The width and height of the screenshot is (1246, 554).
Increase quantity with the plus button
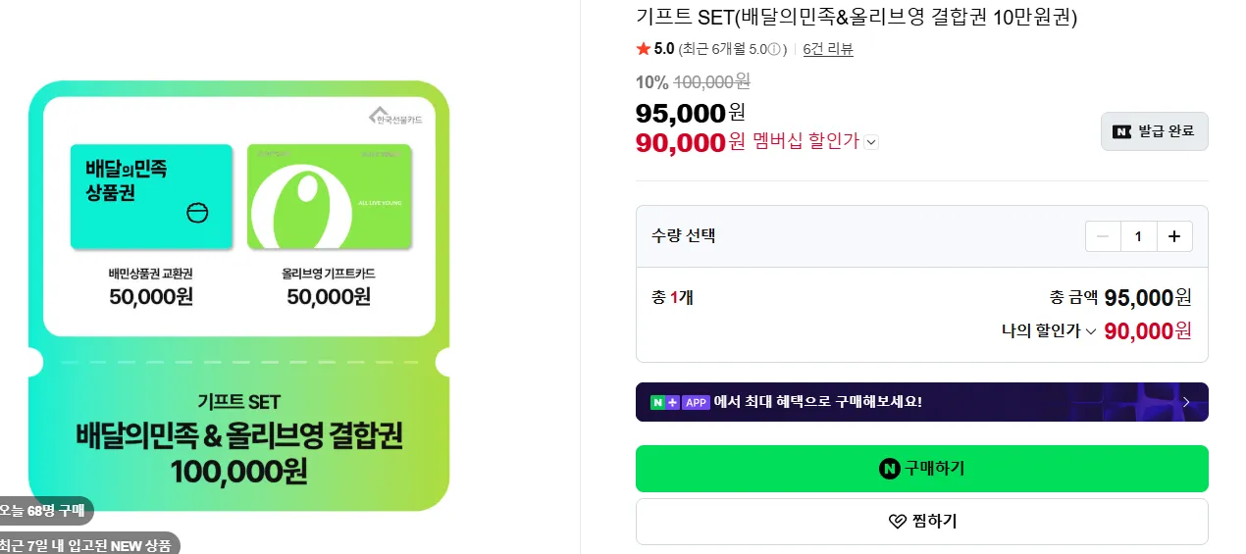[x=1174, y=236]
